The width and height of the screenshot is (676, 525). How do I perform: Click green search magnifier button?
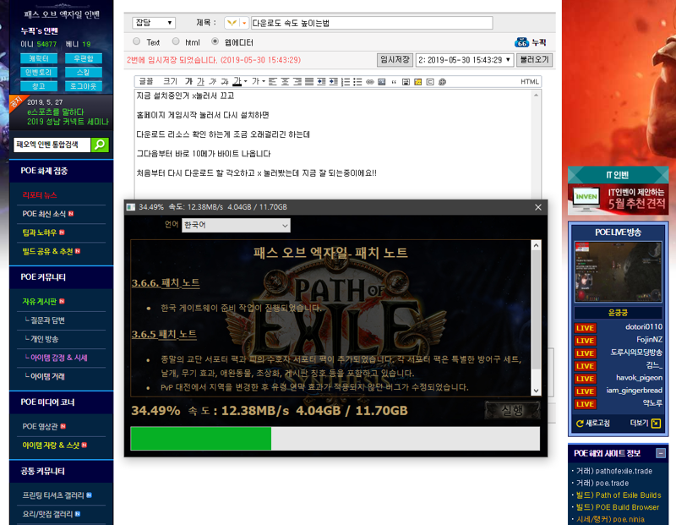tap(100, 145)
